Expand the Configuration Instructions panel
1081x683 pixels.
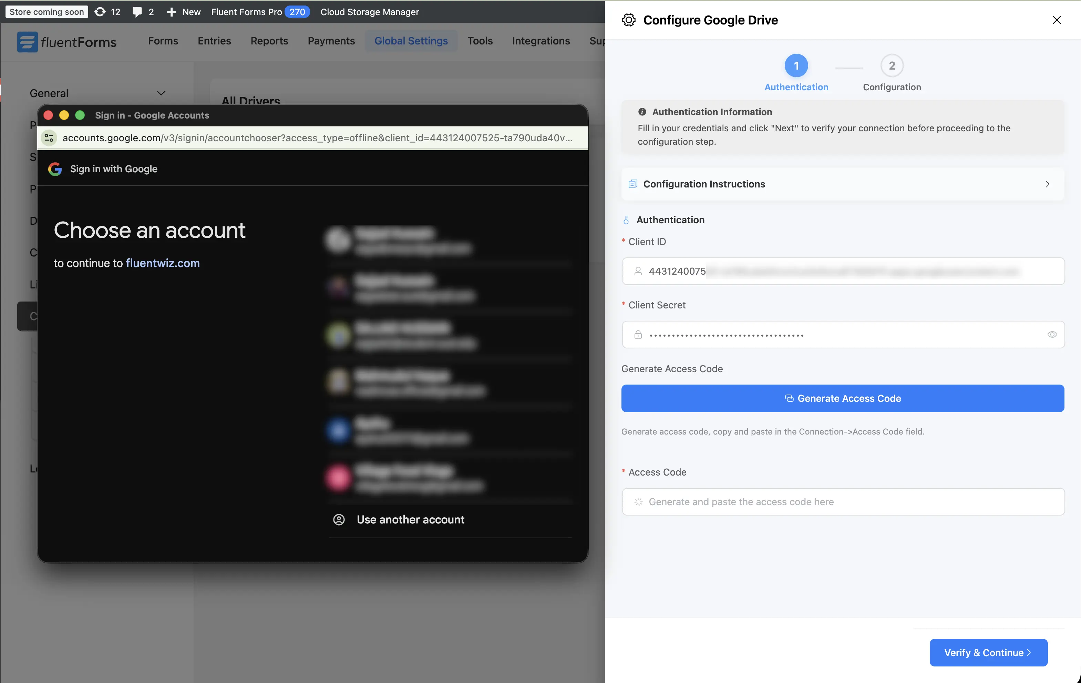coord(1047,184)
